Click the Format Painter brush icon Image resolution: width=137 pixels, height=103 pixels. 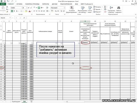click(x=7, y=12)
